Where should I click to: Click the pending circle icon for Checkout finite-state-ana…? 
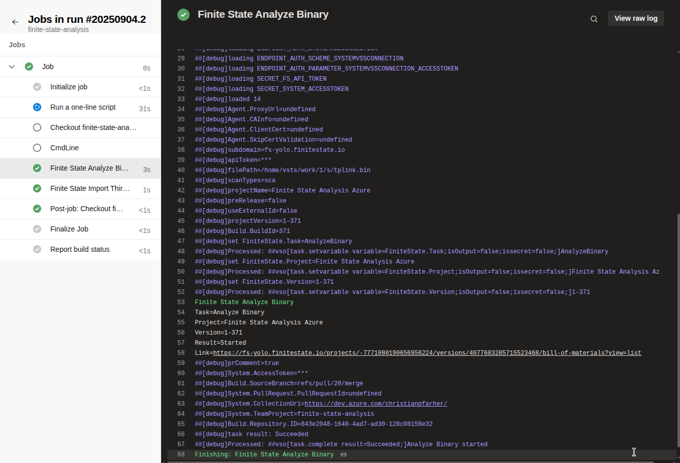pos(37,127)
